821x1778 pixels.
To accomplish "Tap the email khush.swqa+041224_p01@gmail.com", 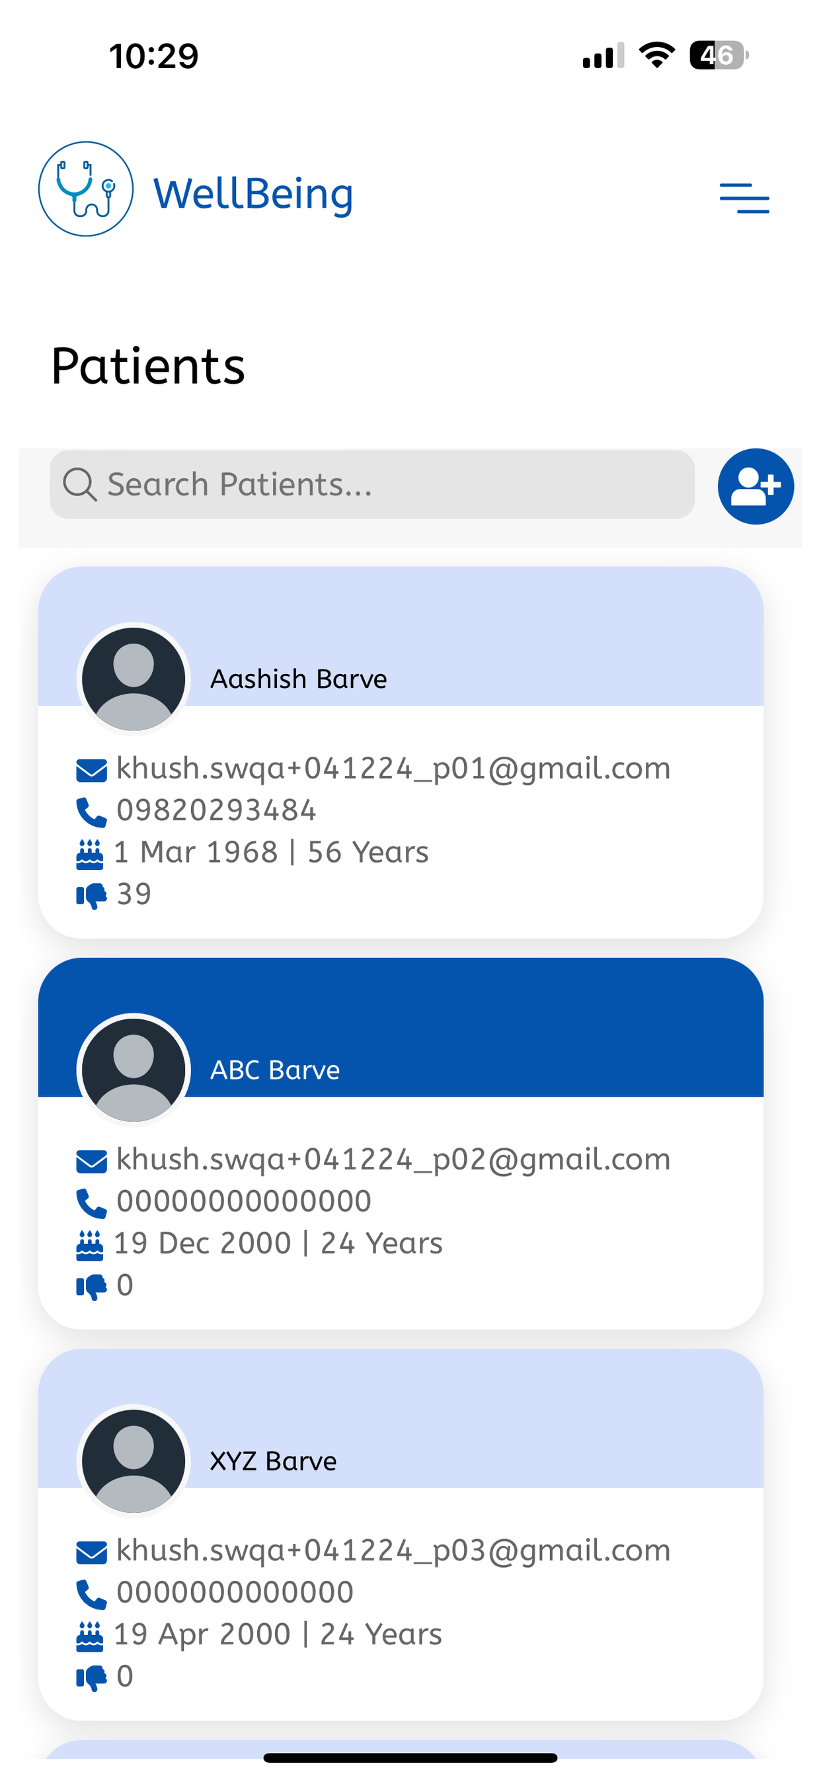I will (393, 769).
